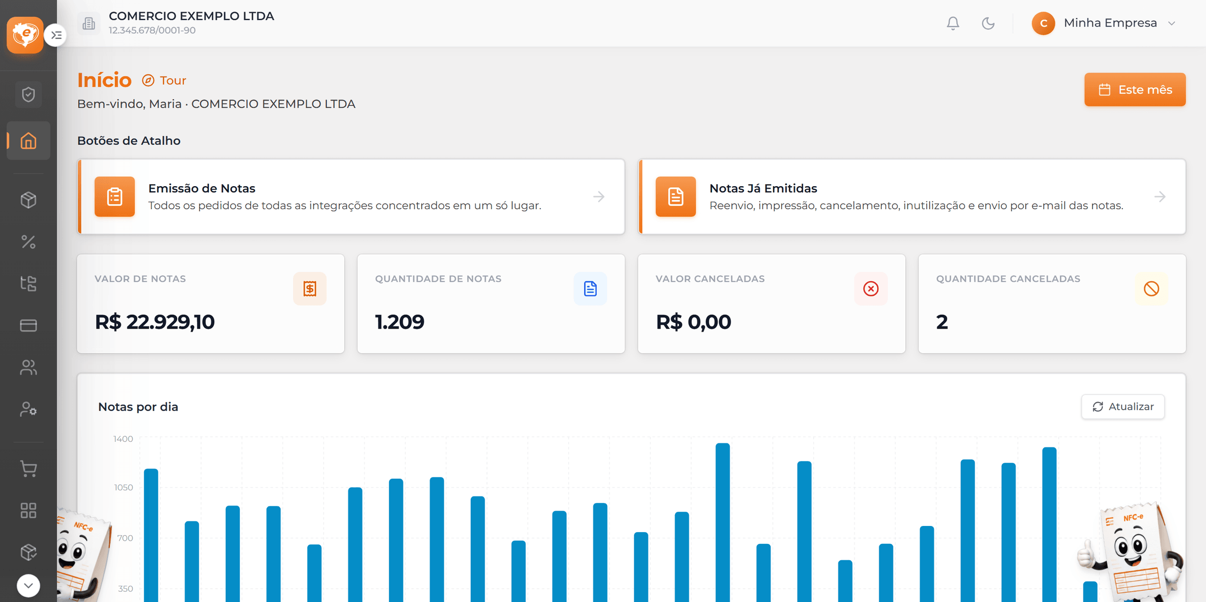
Task: Expand sidebar with the down chevron button
Action: (29, 586)
